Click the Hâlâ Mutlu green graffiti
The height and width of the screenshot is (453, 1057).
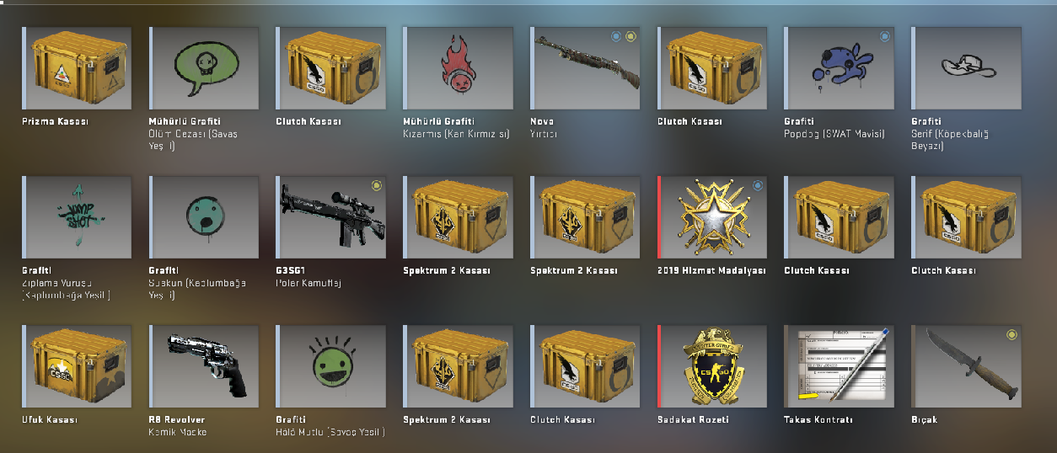(331, 366)
